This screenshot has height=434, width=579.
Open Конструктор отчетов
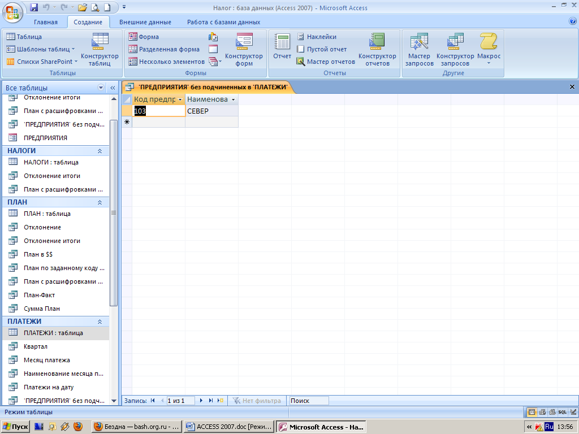[x=377, y=50]
